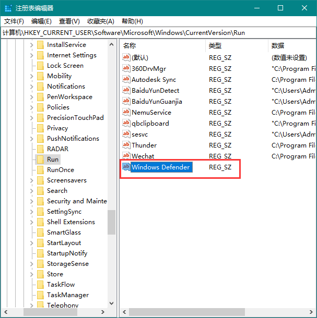The image size is (317, 318).
Task: Select the qbclipboard value name
Action: pos(150,124)
